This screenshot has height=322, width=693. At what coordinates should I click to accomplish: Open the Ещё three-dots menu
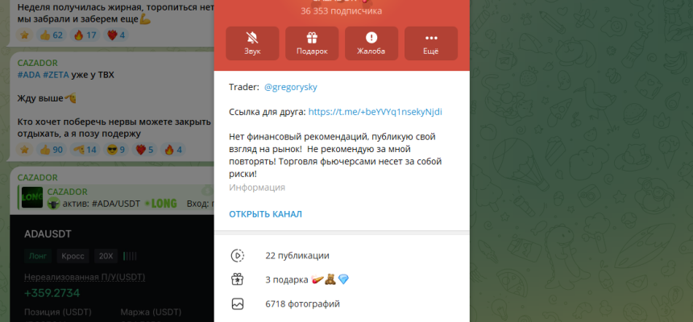[x=430, y=43]
